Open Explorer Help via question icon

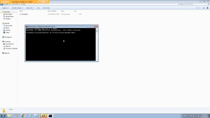[207, 8]
